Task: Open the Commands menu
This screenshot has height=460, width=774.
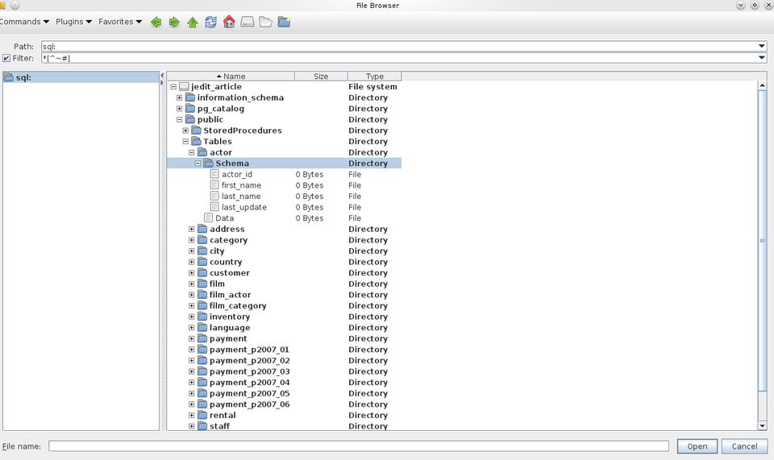Action: 24,22
